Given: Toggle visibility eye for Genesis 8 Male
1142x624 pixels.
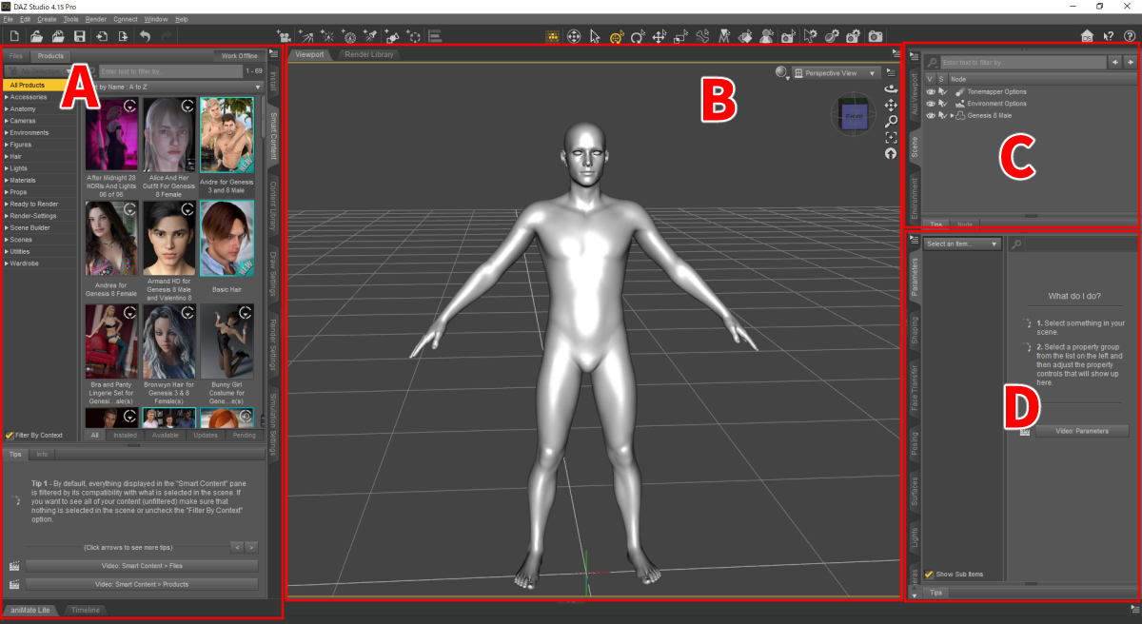Looking at the screenshot, I should (931, 114).
